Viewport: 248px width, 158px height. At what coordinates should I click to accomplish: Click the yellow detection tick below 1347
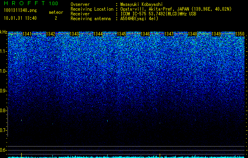[160, 156]
